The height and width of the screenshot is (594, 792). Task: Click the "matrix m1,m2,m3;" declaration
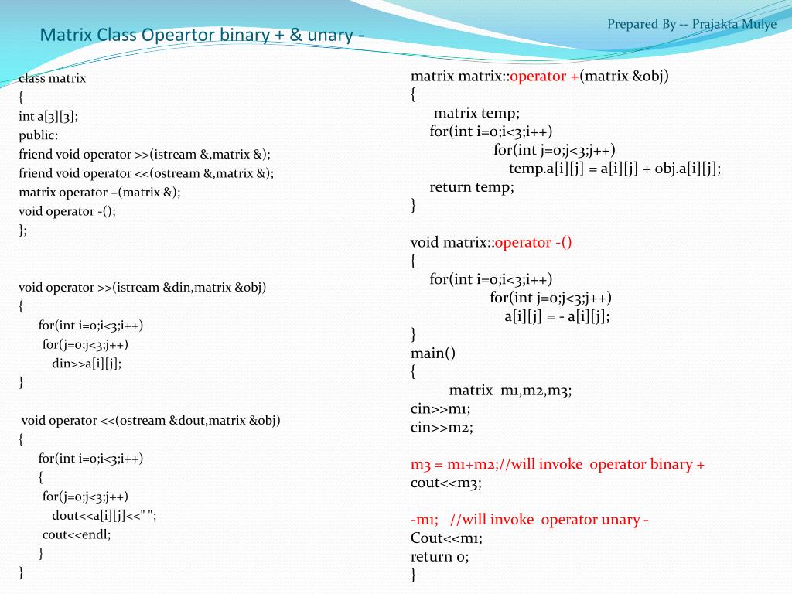coord(510,391)
